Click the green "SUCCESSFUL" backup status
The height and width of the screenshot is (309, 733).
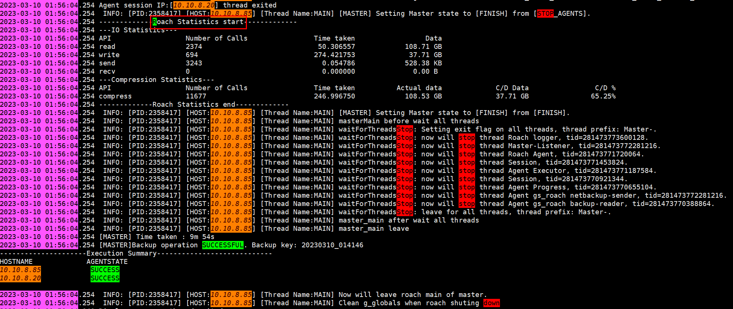click(x=223, y=245)
